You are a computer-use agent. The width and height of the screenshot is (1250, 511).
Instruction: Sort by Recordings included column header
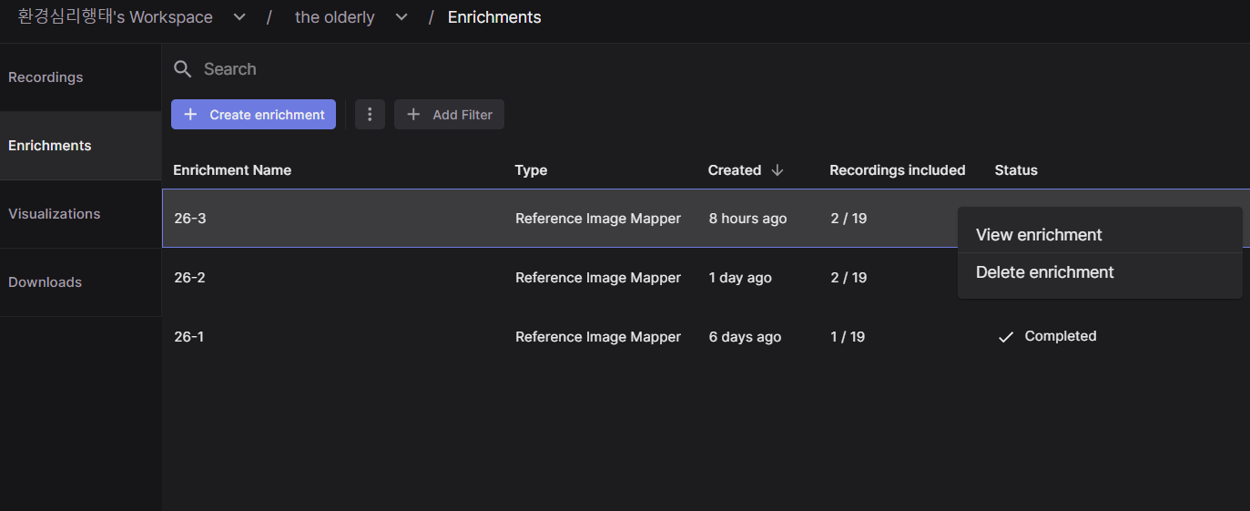click(x=898, y=170)
